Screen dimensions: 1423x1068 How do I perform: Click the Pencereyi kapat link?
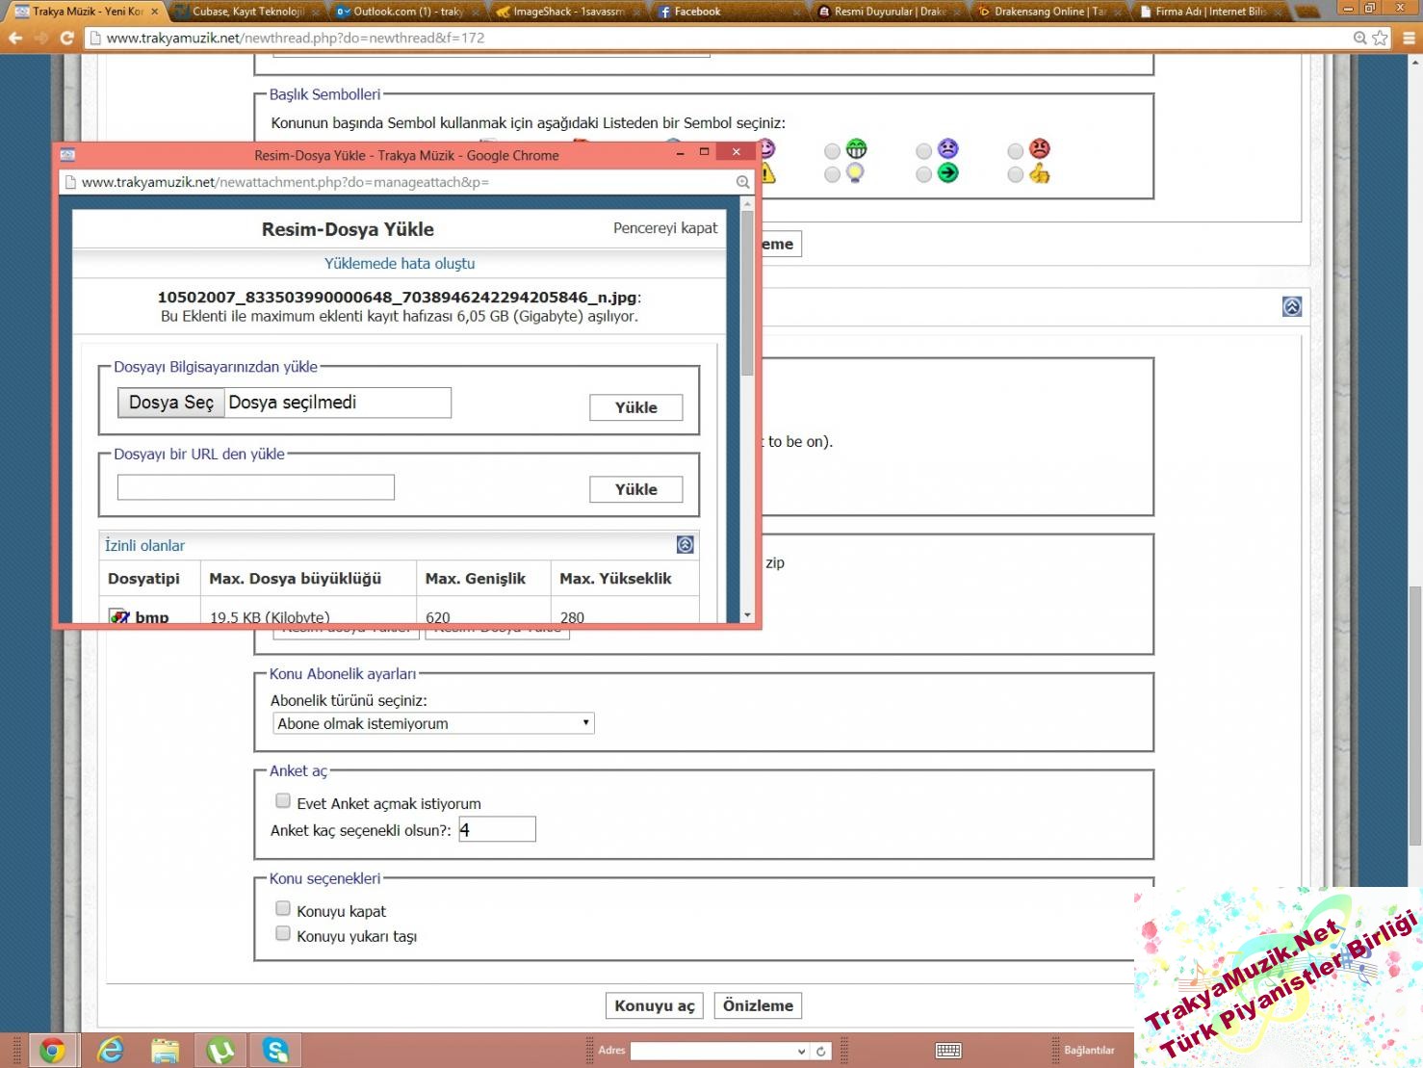click(x=665, y=228)
